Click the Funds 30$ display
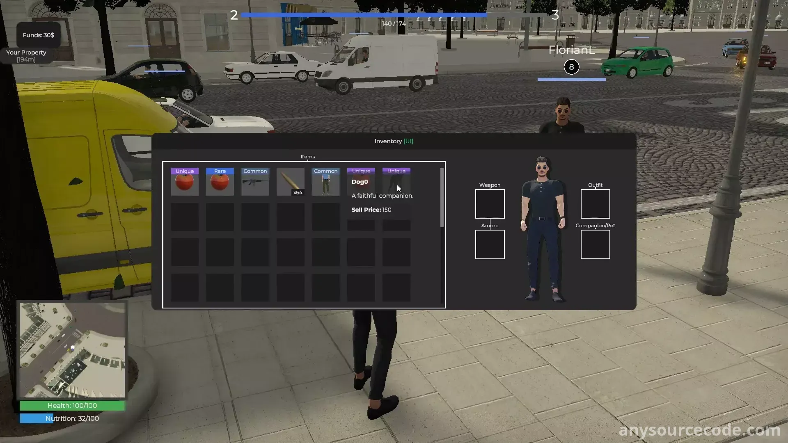 pos(38,35)
